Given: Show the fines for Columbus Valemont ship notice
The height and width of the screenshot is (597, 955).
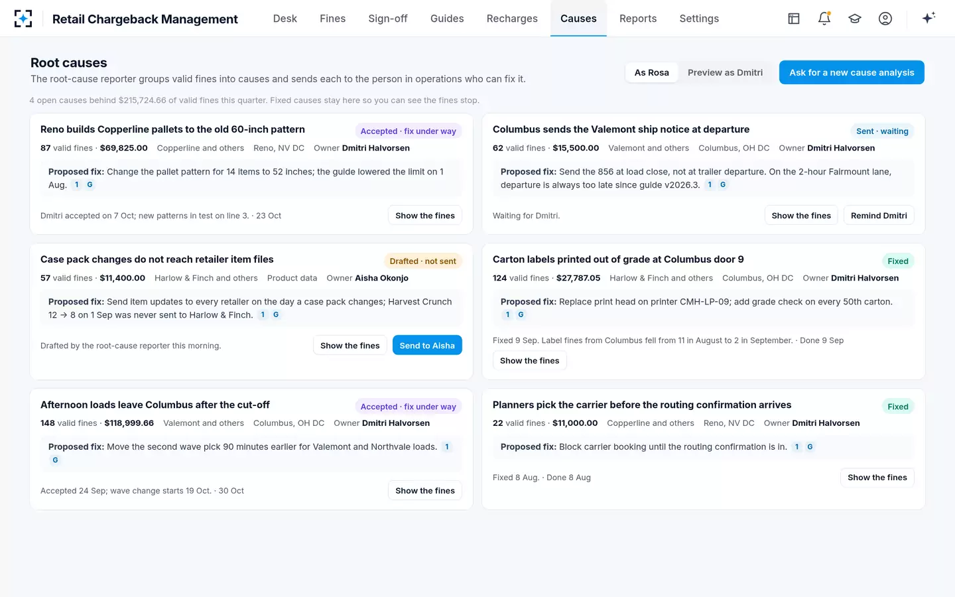Looking at the screenshot, I should (801, 216).
